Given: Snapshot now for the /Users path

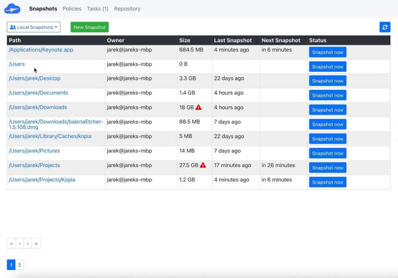Looking at the screenshot, I should click(x=328, y=66).
